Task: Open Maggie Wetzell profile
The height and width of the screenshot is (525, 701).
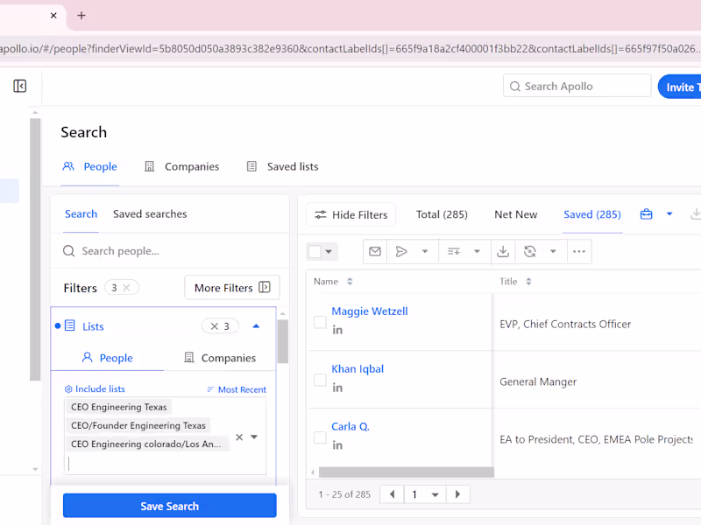Action: [x=369, y=311]
